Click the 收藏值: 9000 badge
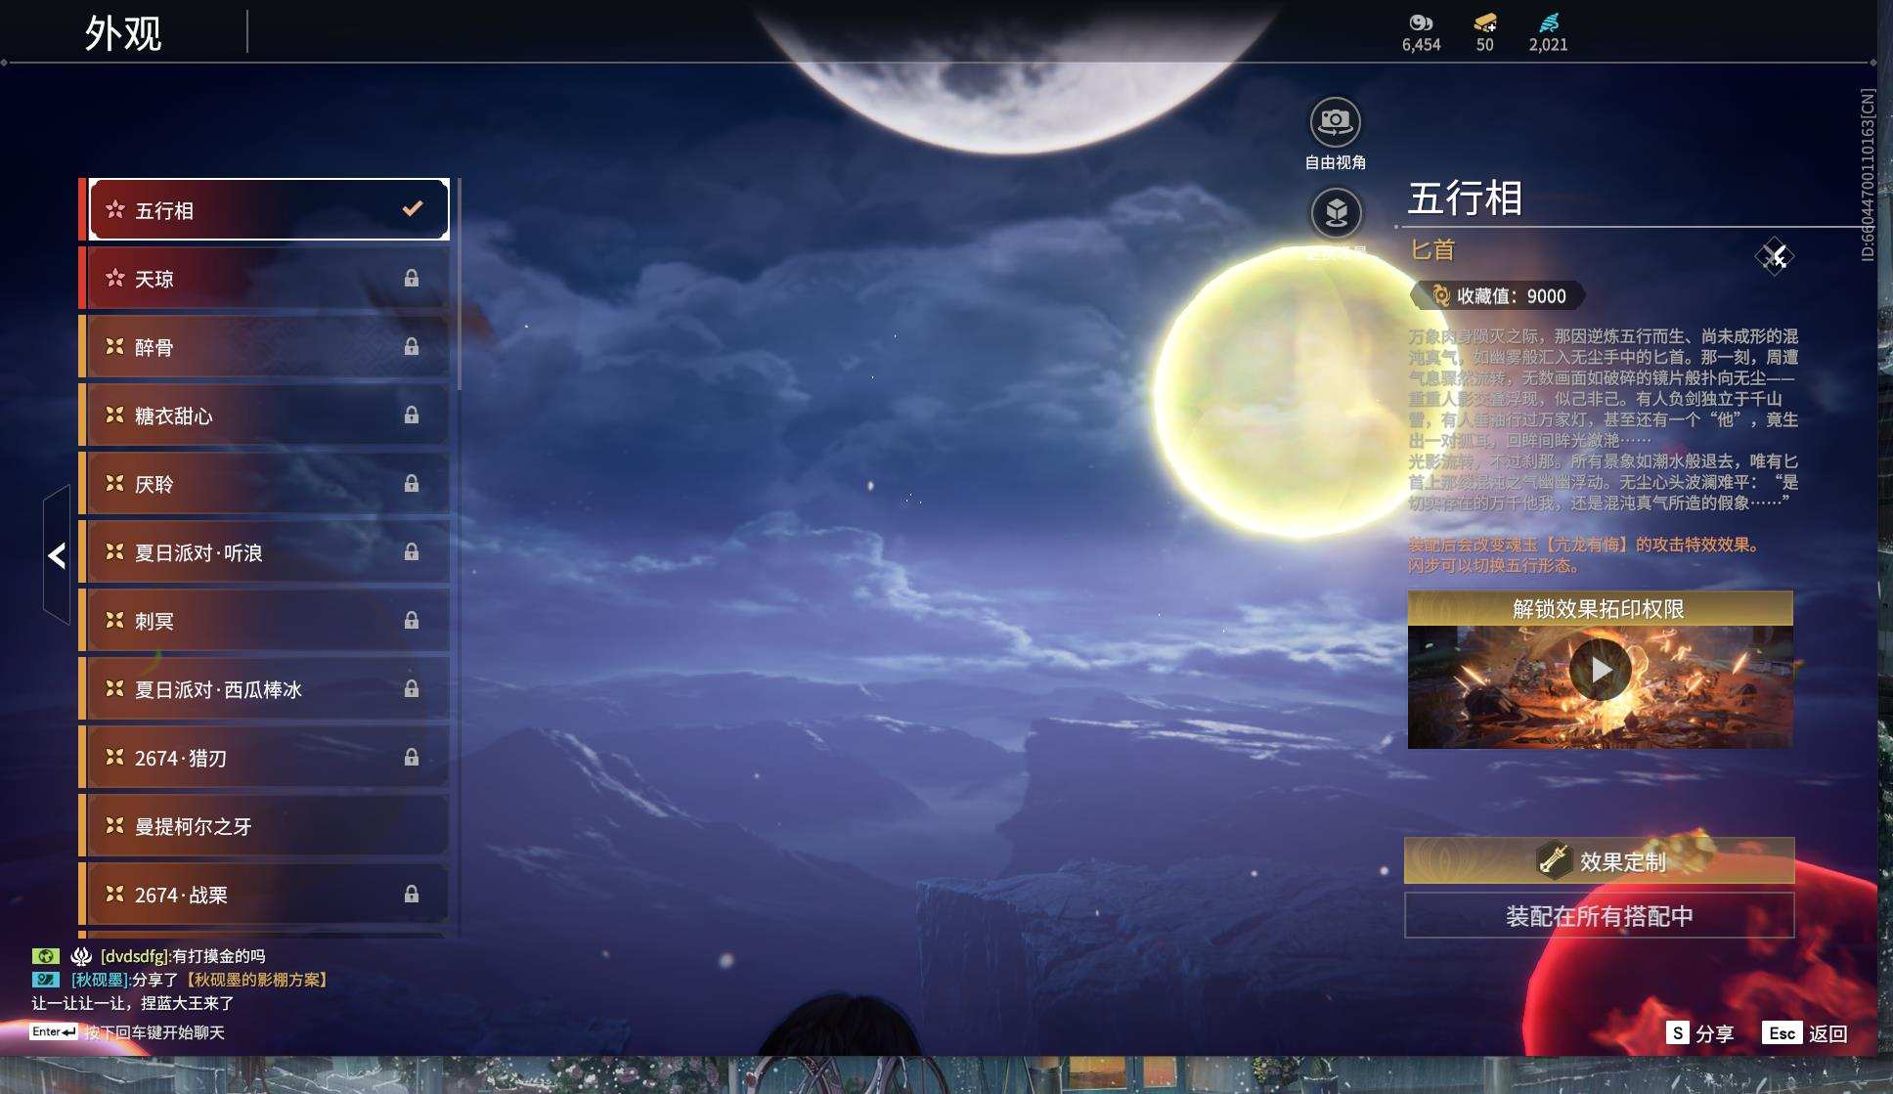The height and width of the screenshot is (1094, 1893). [1499, 295]
